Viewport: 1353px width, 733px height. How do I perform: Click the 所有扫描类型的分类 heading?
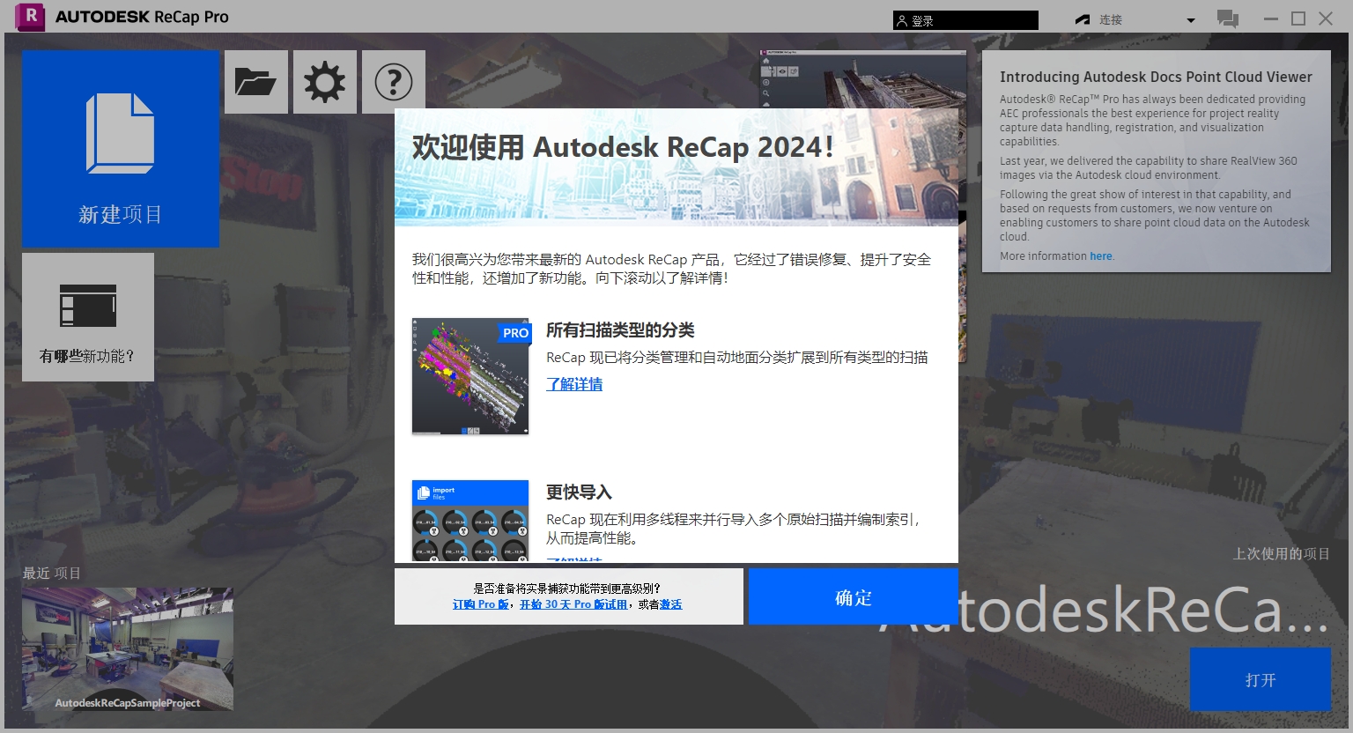click(x=620, y=330)
